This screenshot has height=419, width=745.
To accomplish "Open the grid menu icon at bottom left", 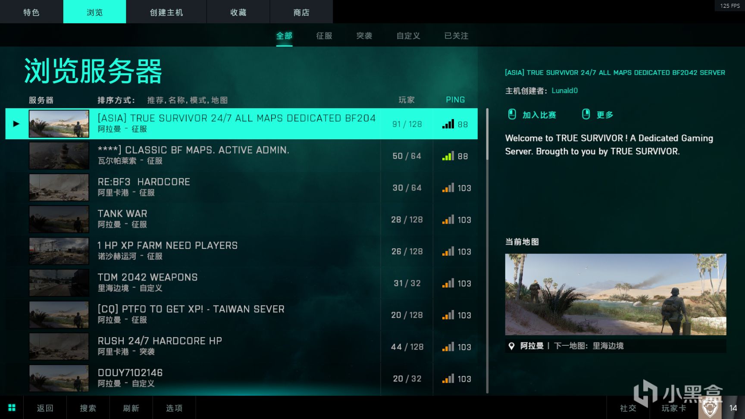I will [12, 407].
